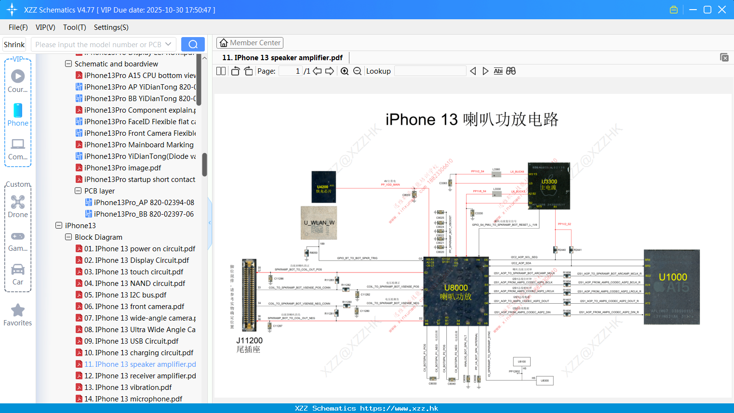Viewport: 734px width, 413px height.
Task: Find previous lookup result triangle
Action: pos(473,71)
